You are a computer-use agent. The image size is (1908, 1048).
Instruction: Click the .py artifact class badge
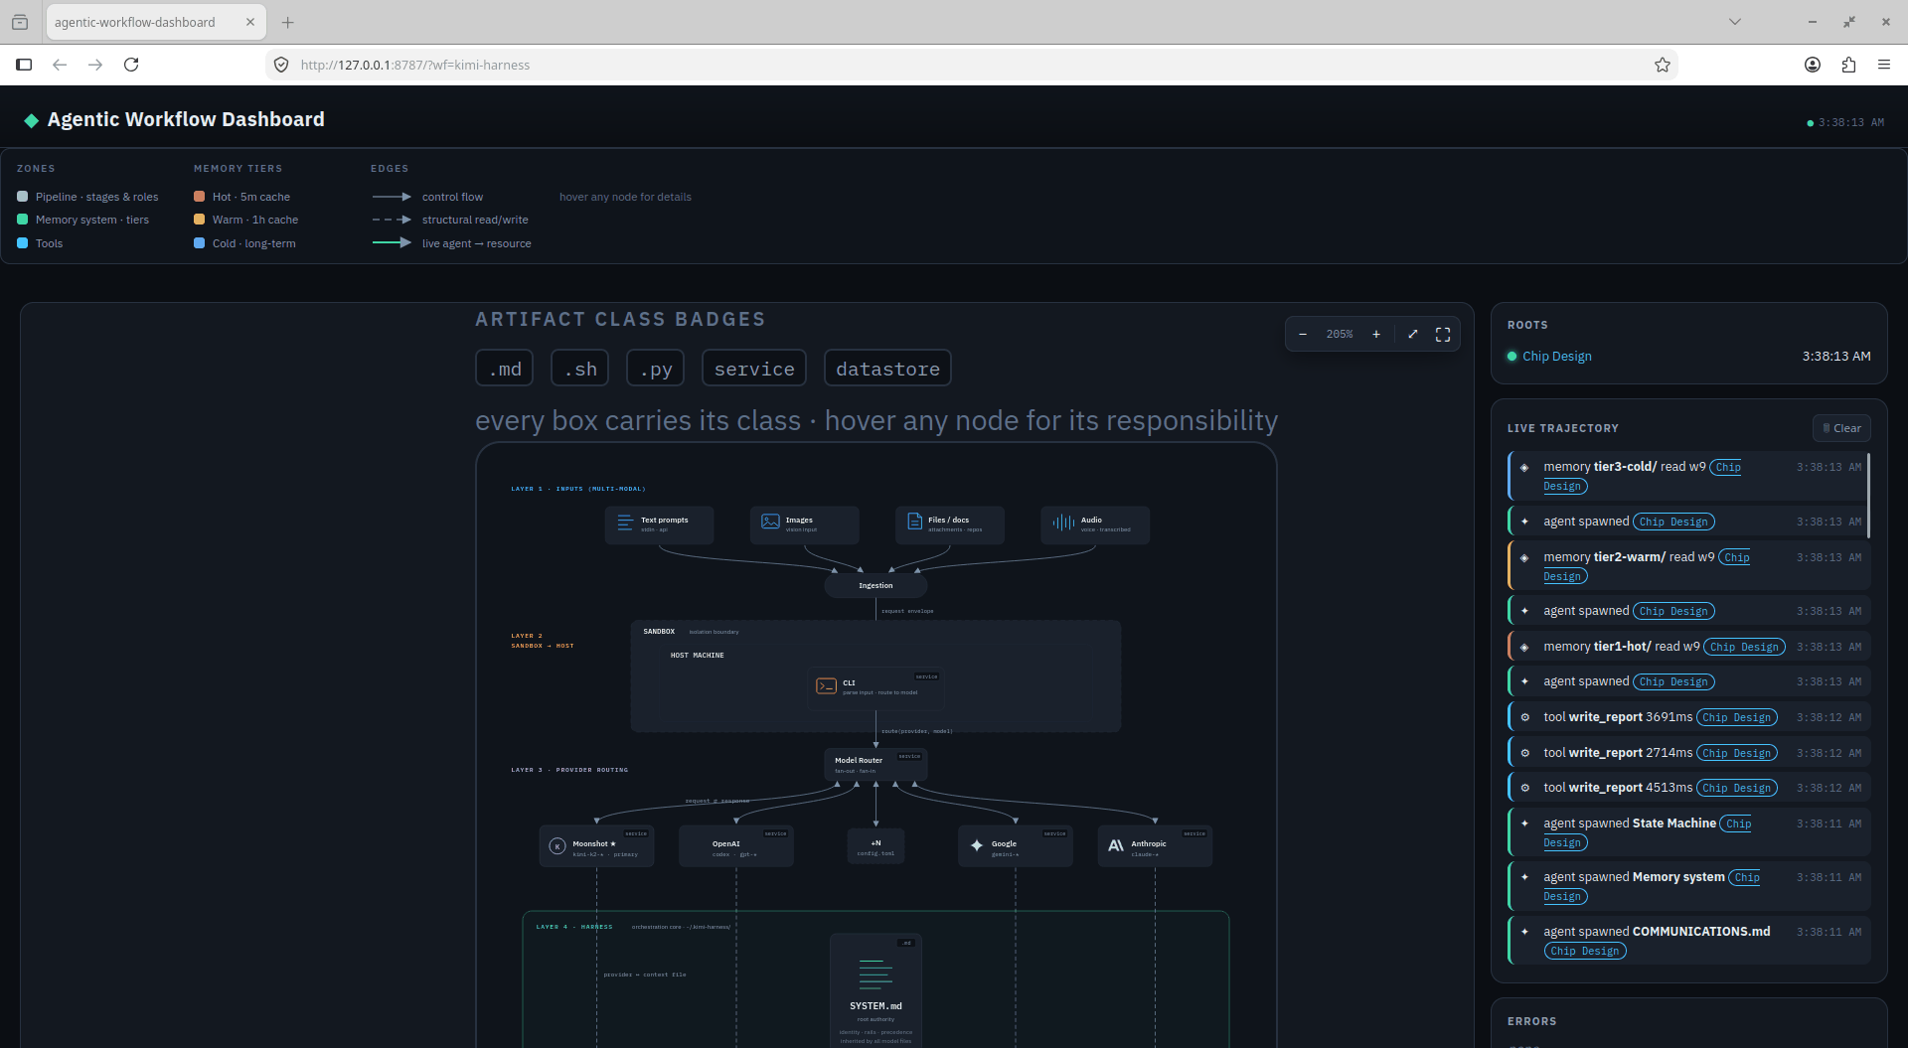point(656,369)
